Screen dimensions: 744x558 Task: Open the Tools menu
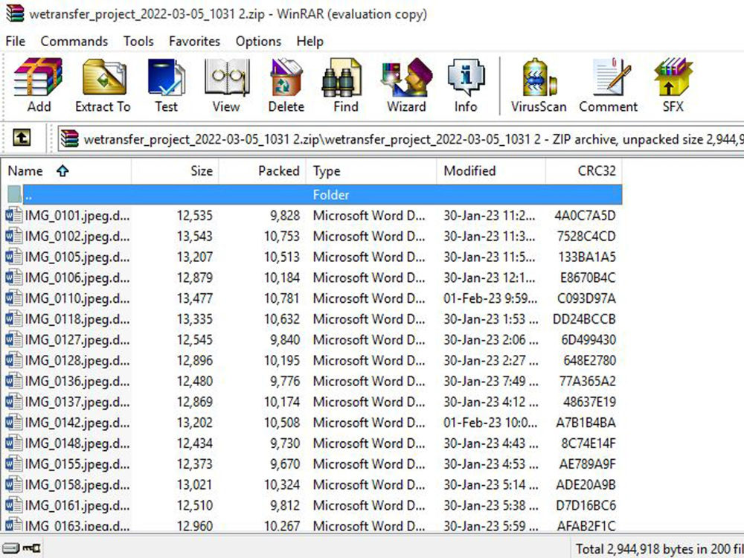(x=138, y=41)
